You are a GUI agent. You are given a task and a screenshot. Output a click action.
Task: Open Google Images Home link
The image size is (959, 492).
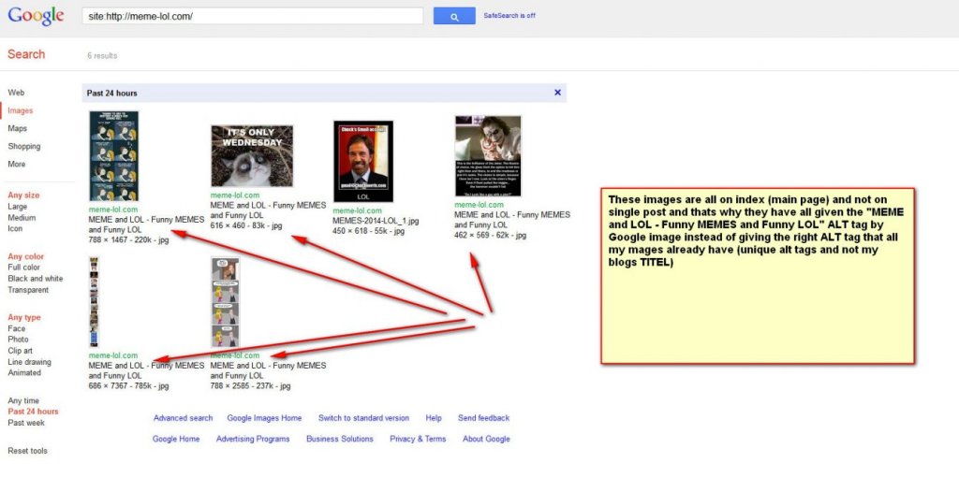[264, 418]
